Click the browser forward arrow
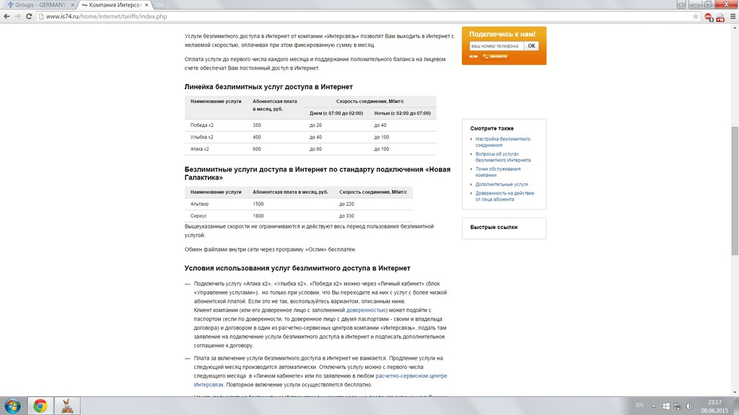 click(x=18, y=17)
